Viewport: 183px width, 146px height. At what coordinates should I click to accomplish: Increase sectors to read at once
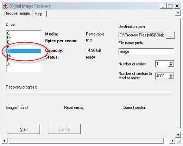(x=171, y=75)
